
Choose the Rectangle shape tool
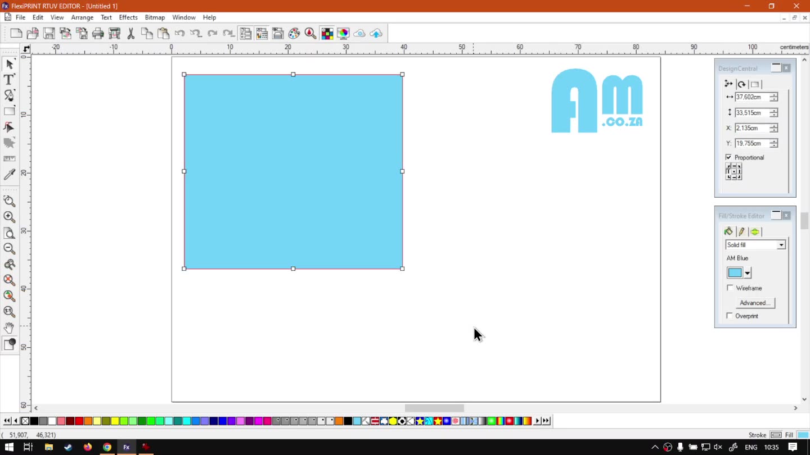[9, 111]
